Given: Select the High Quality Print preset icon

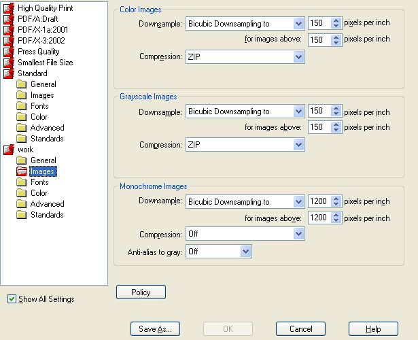Looking at the screenshot, I should pos(9,8).
